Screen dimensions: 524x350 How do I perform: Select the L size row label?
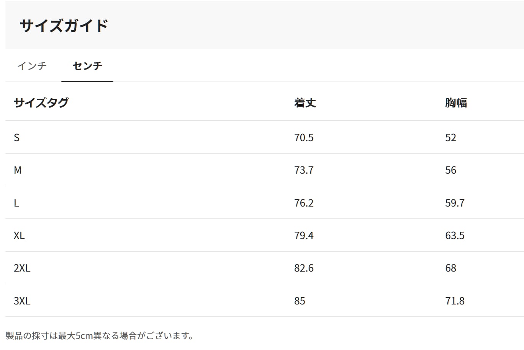click(16, 203)
